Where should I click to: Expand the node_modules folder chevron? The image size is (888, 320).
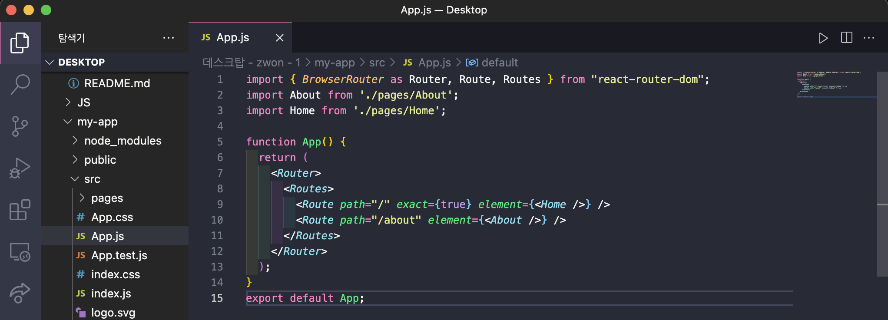(x=75, y=140)
